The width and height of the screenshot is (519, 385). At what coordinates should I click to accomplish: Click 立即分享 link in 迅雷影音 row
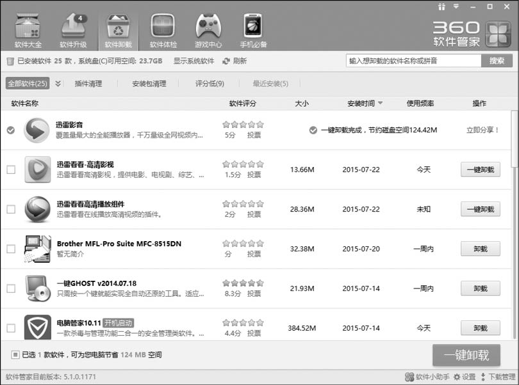click(x=482, y=130)
